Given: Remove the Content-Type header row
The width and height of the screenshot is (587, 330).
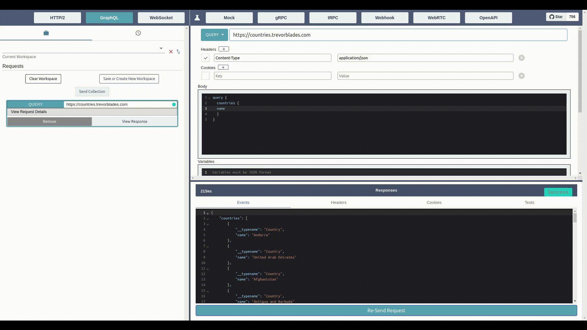Looking at the screenshot, I should coord(521,58).
